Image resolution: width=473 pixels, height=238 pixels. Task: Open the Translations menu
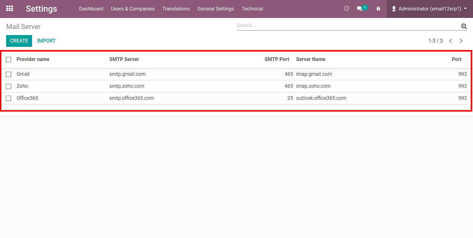[176, 9]
